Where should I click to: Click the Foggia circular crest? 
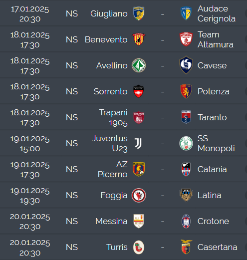click(139, 195)
